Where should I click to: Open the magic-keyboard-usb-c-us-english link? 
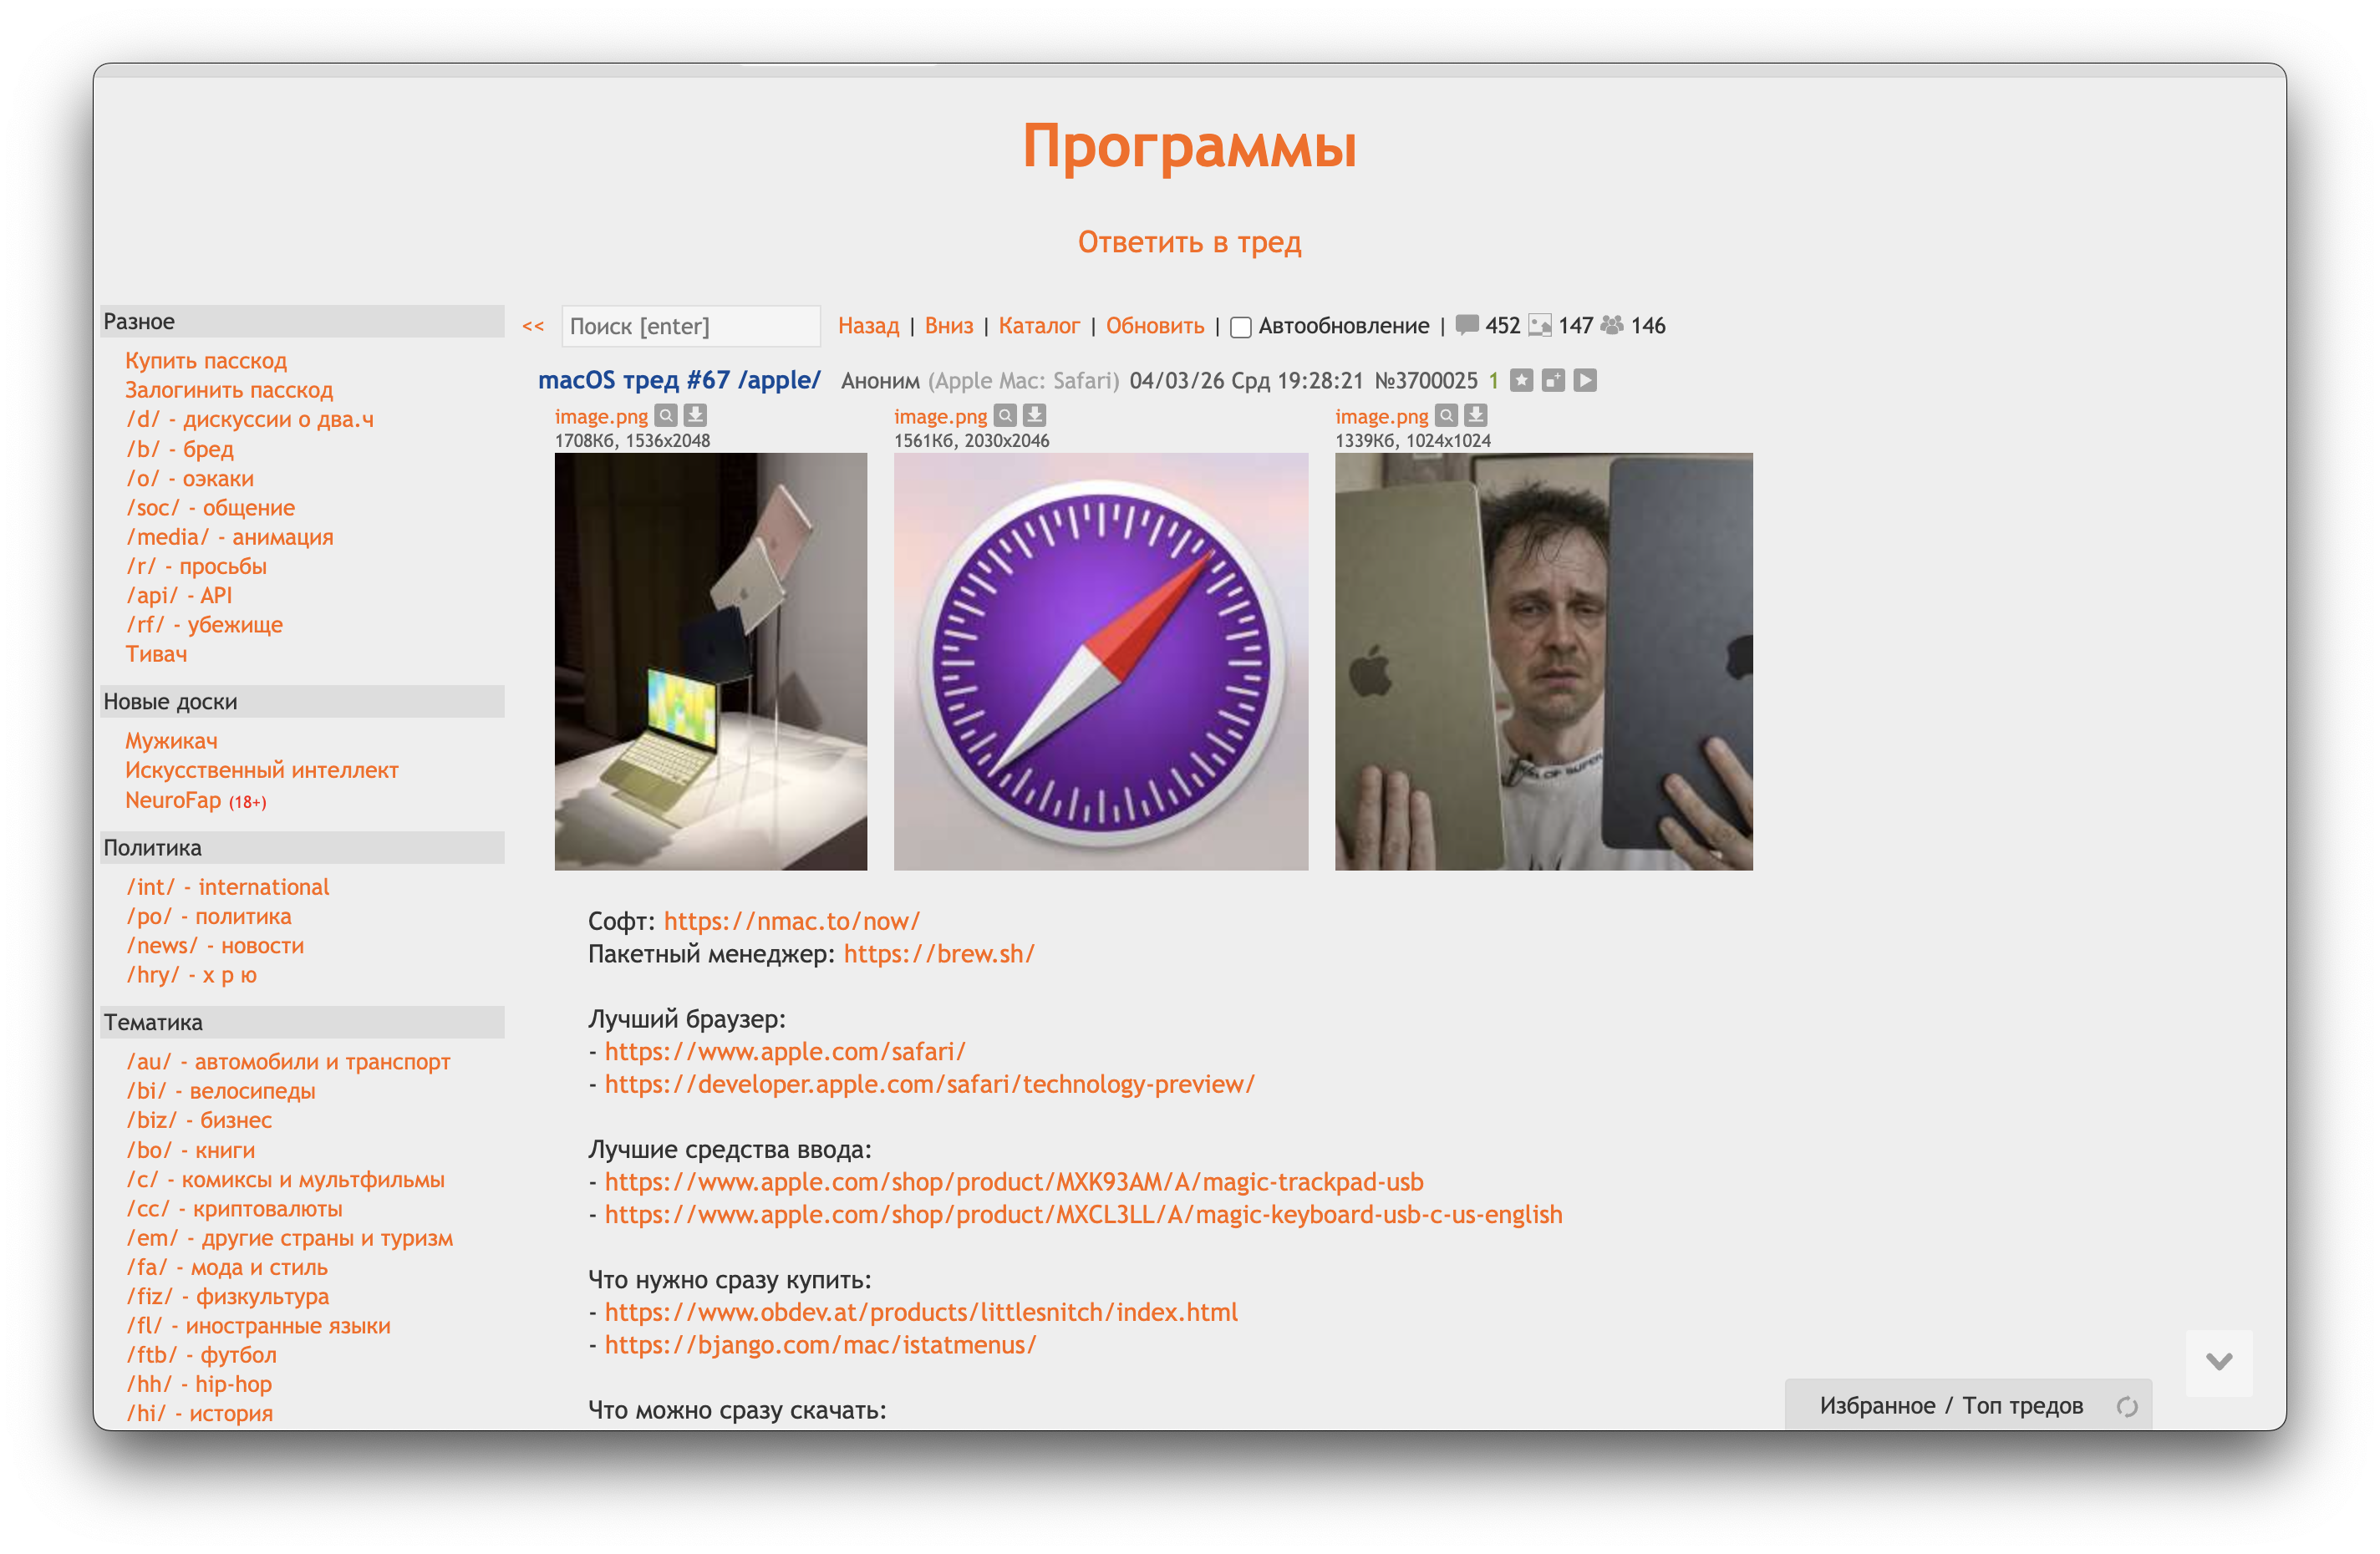click(x=1083, y=1214)
